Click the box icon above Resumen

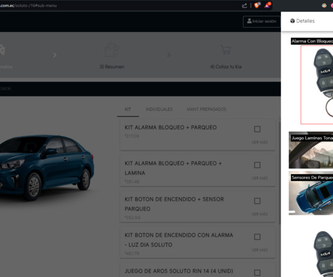[x=112, y=50]
